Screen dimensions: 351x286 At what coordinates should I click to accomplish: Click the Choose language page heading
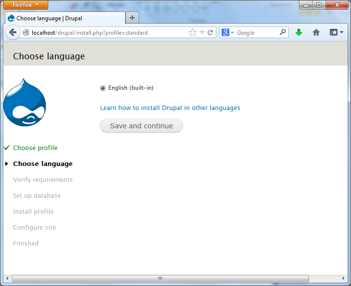tap(49, 56)
